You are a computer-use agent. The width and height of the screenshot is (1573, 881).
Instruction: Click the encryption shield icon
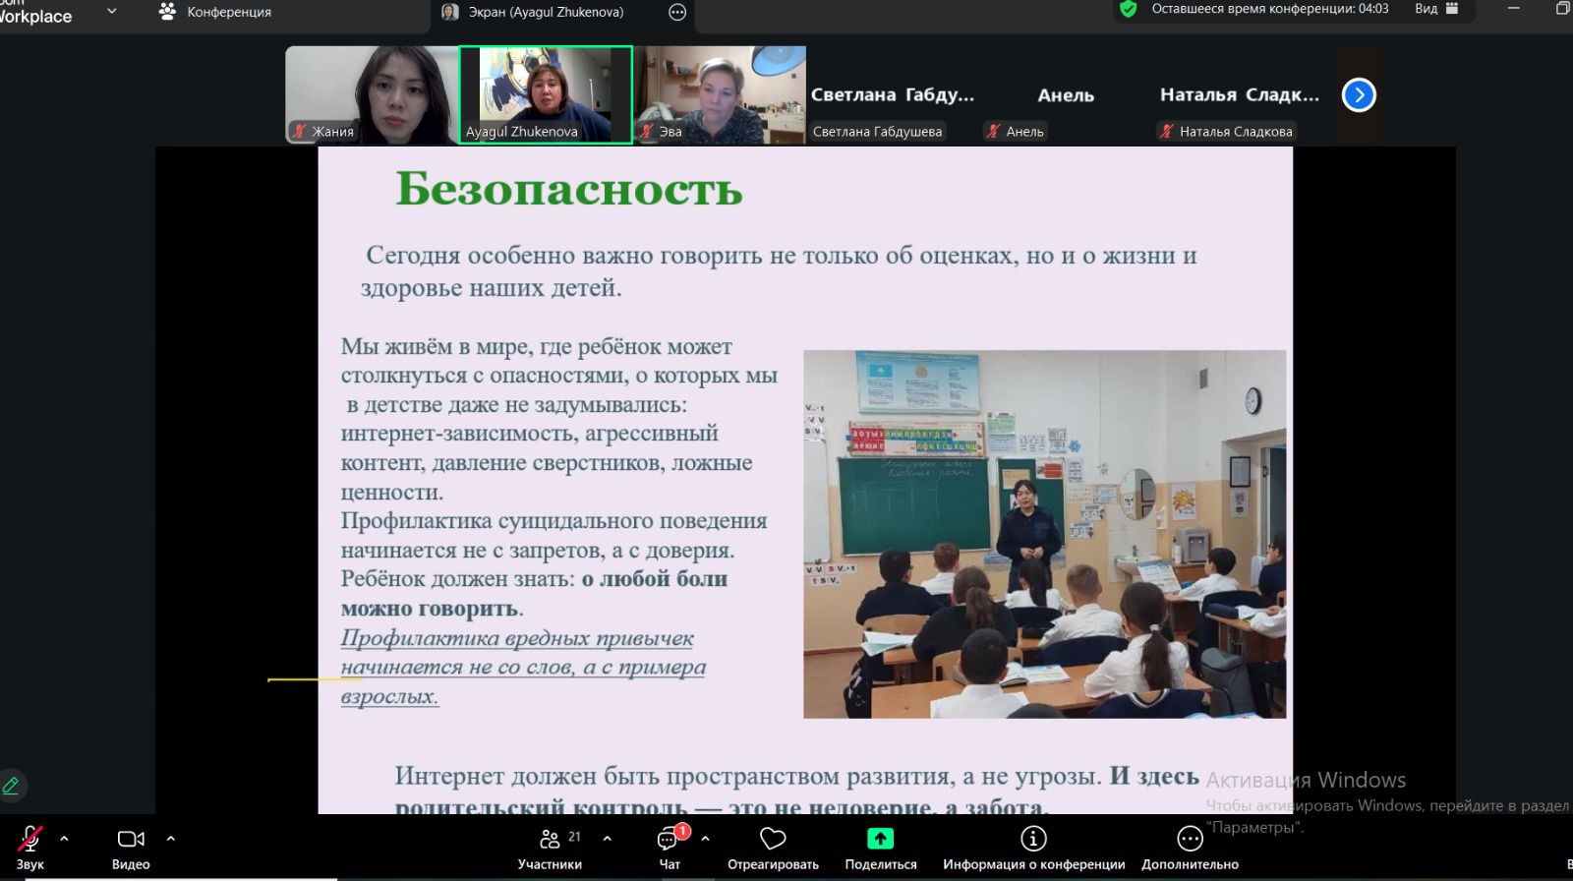1128,9
